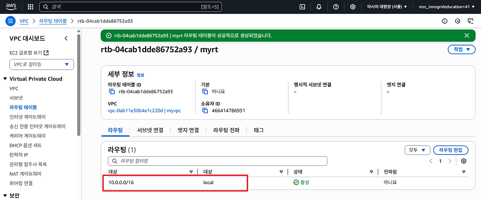Open the info panel icon
Image resolution: width=481 pixels, height=200 pixels.
(x=445, y=21)
